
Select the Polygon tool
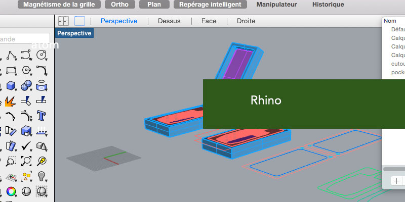[26, 70]
